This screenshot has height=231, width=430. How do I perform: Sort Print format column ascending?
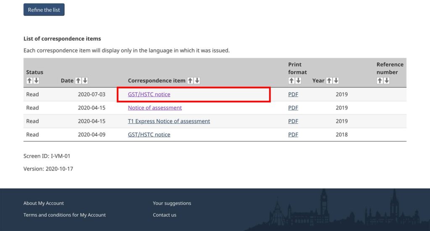click(291, 80)
